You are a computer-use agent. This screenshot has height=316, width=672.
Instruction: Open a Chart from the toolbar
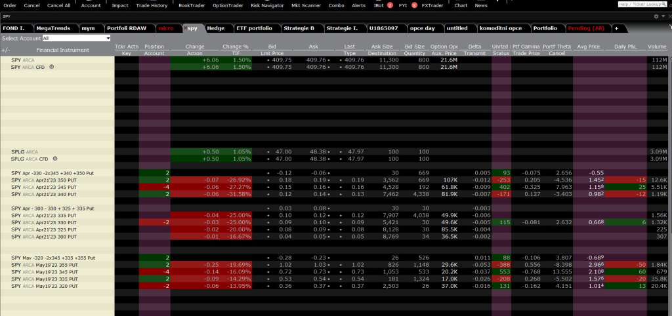(461, 5)
